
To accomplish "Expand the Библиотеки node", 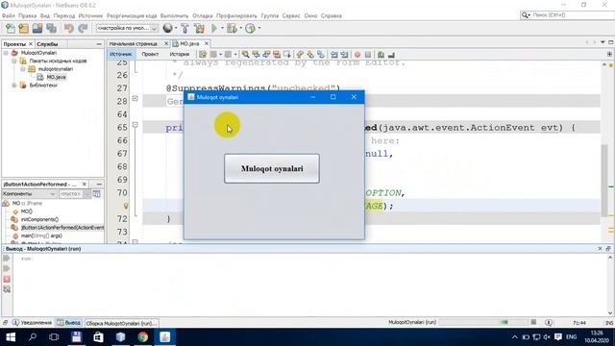I will tap(14, 86).
